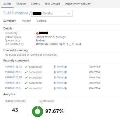The width and height of the screenshot is (120, 119).
Task: Open Develop branch link for build #20180125.10
Action: pyautogui.click(x=62, y=77)
